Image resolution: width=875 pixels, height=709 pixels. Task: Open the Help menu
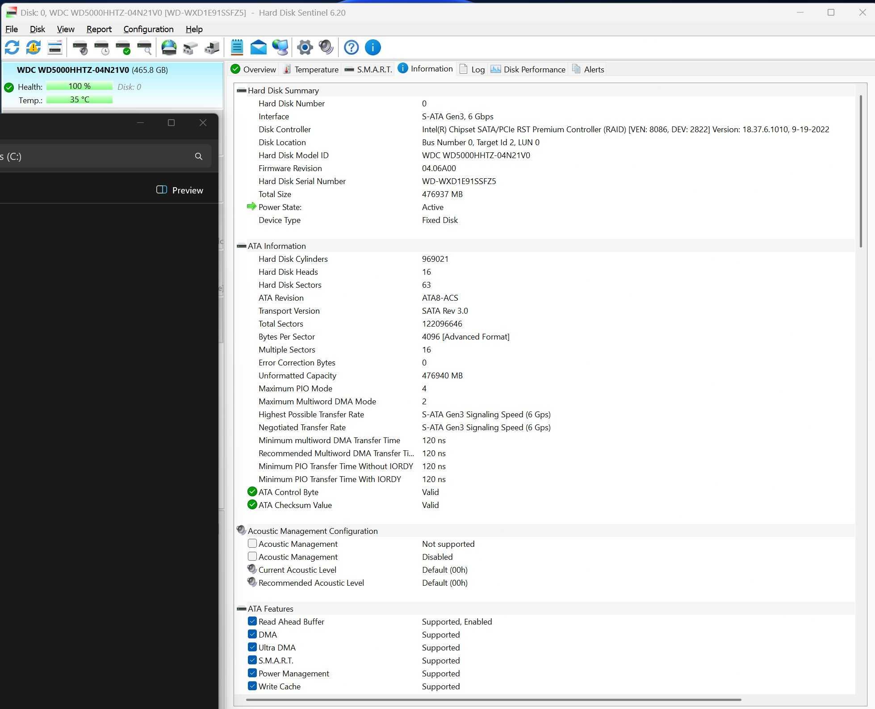coord(194,29)
